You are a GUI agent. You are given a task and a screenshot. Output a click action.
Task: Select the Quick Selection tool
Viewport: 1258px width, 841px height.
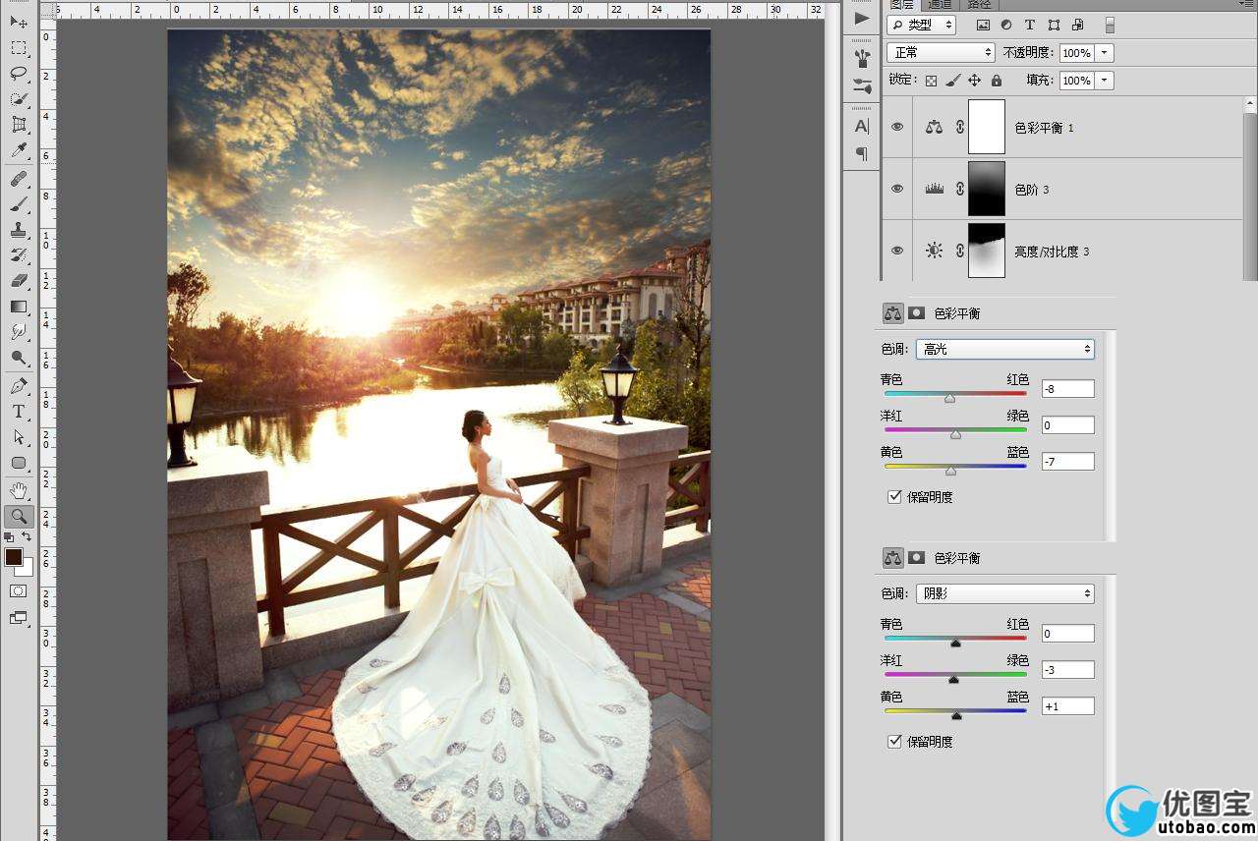click(x=19, y=99)
